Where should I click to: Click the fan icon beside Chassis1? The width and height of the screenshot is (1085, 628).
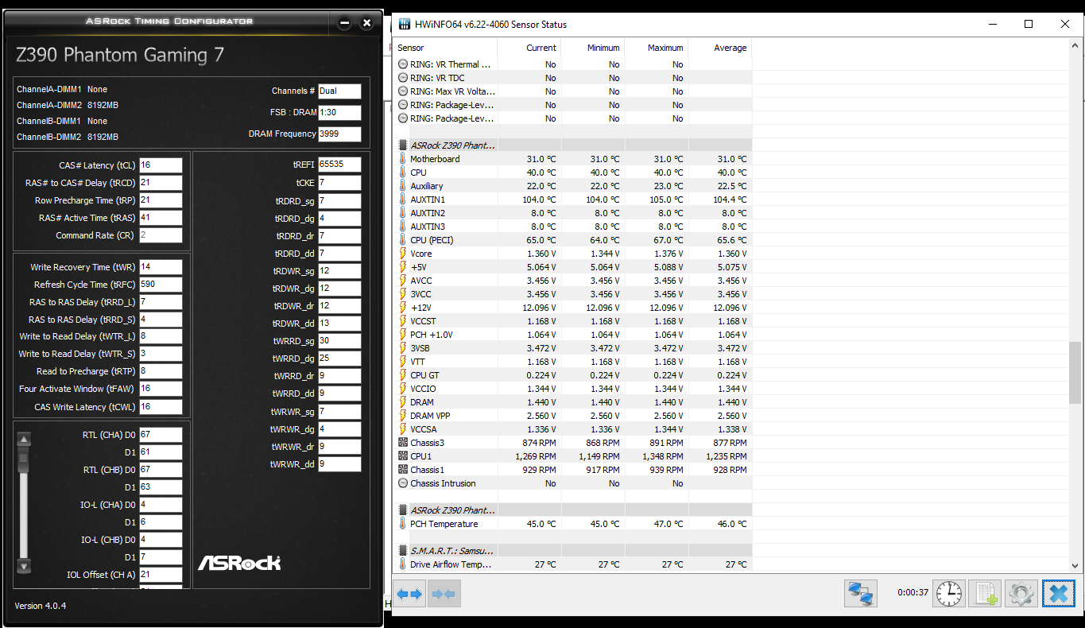tap(403, 470)
